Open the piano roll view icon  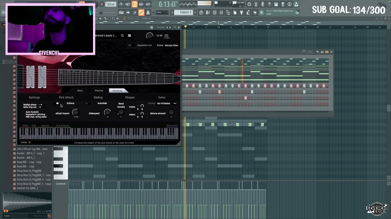pyautogui.click(x=208, y=12)
